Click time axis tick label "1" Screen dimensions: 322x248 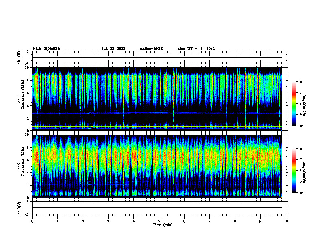(57, 221)
